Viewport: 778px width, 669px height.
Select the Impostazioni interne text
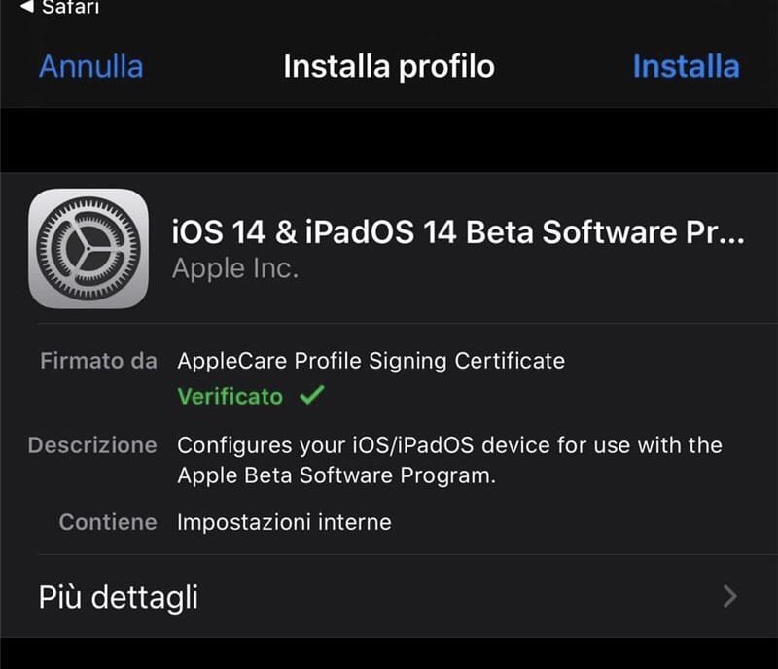click(x=284, y=522)
